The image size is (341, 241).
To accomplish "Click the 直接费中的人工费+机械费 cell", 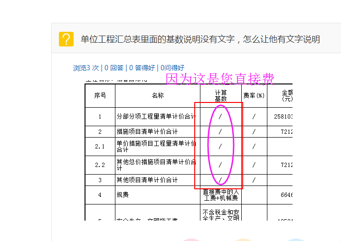I will pyautogui.click(x=221, y=195).
